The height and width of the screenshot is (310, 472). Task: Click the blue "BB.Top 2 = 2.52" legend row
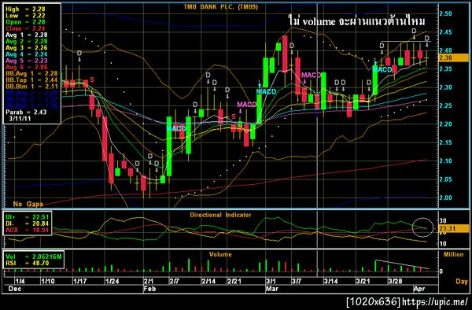point(31,99)
